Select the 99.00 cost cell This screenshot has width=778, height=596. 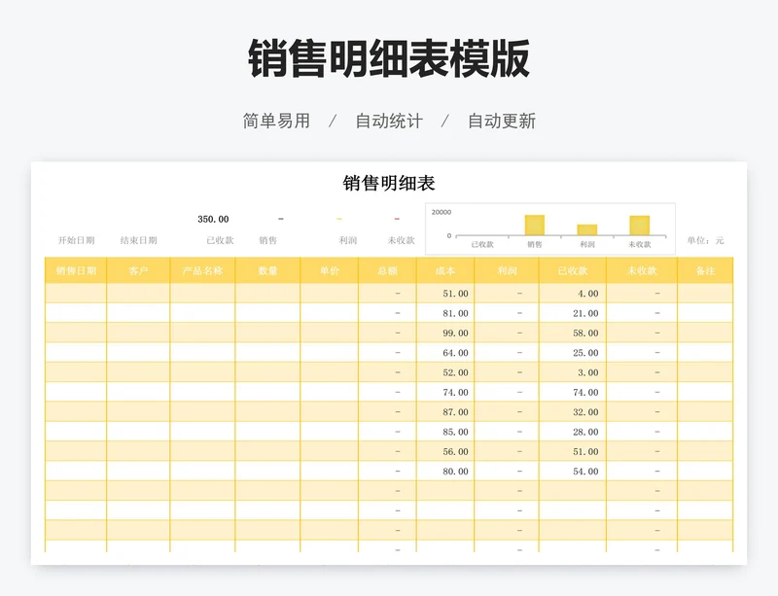click(445, 333)
